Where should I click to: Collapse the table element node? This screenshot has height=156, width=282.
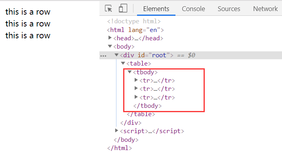click(123, 63)
